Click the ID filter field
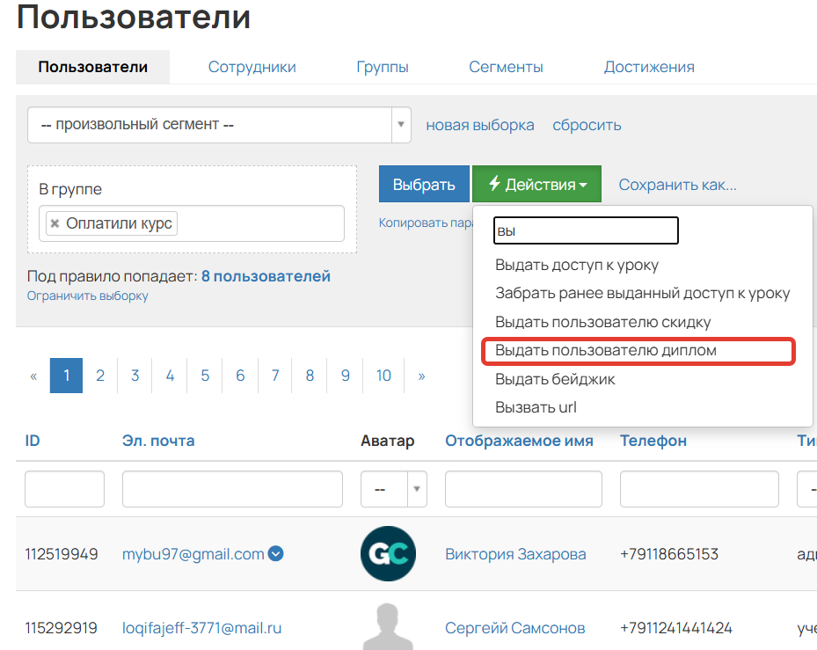The height and width of the screenshot is (650, 817). [x=64, y=489]
